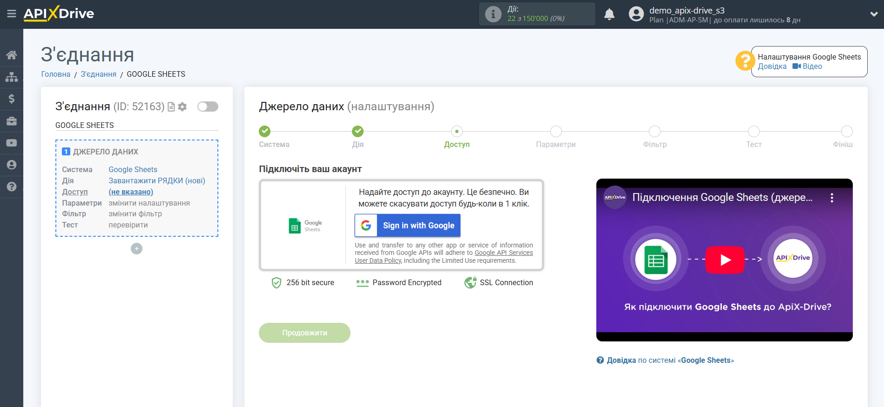Click the document copy icon beside connection ID
884x407 pixels.
pyautogui.click(x=171, y=107)
